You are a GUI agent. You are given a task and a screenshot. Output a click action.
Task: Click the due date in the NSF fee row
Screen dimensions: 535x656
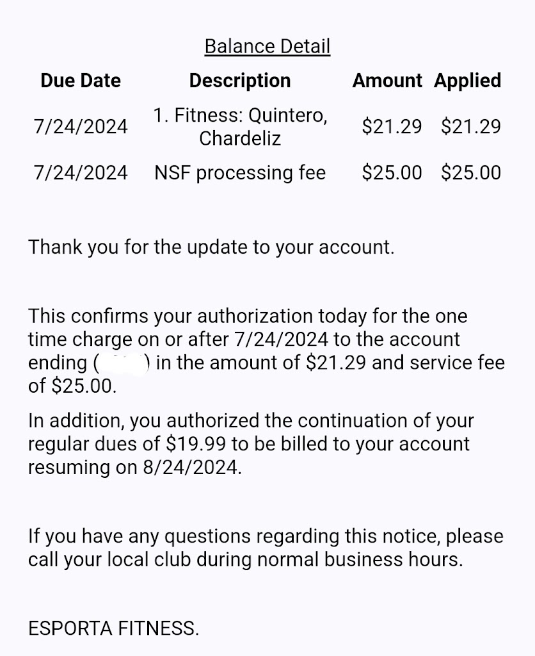[x=81, y=172]
